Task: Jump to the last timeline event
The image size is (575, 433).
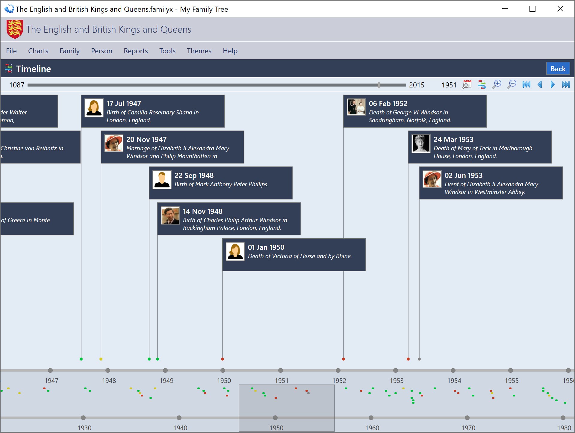Action: pyautogui.click(x=566, y=85)
